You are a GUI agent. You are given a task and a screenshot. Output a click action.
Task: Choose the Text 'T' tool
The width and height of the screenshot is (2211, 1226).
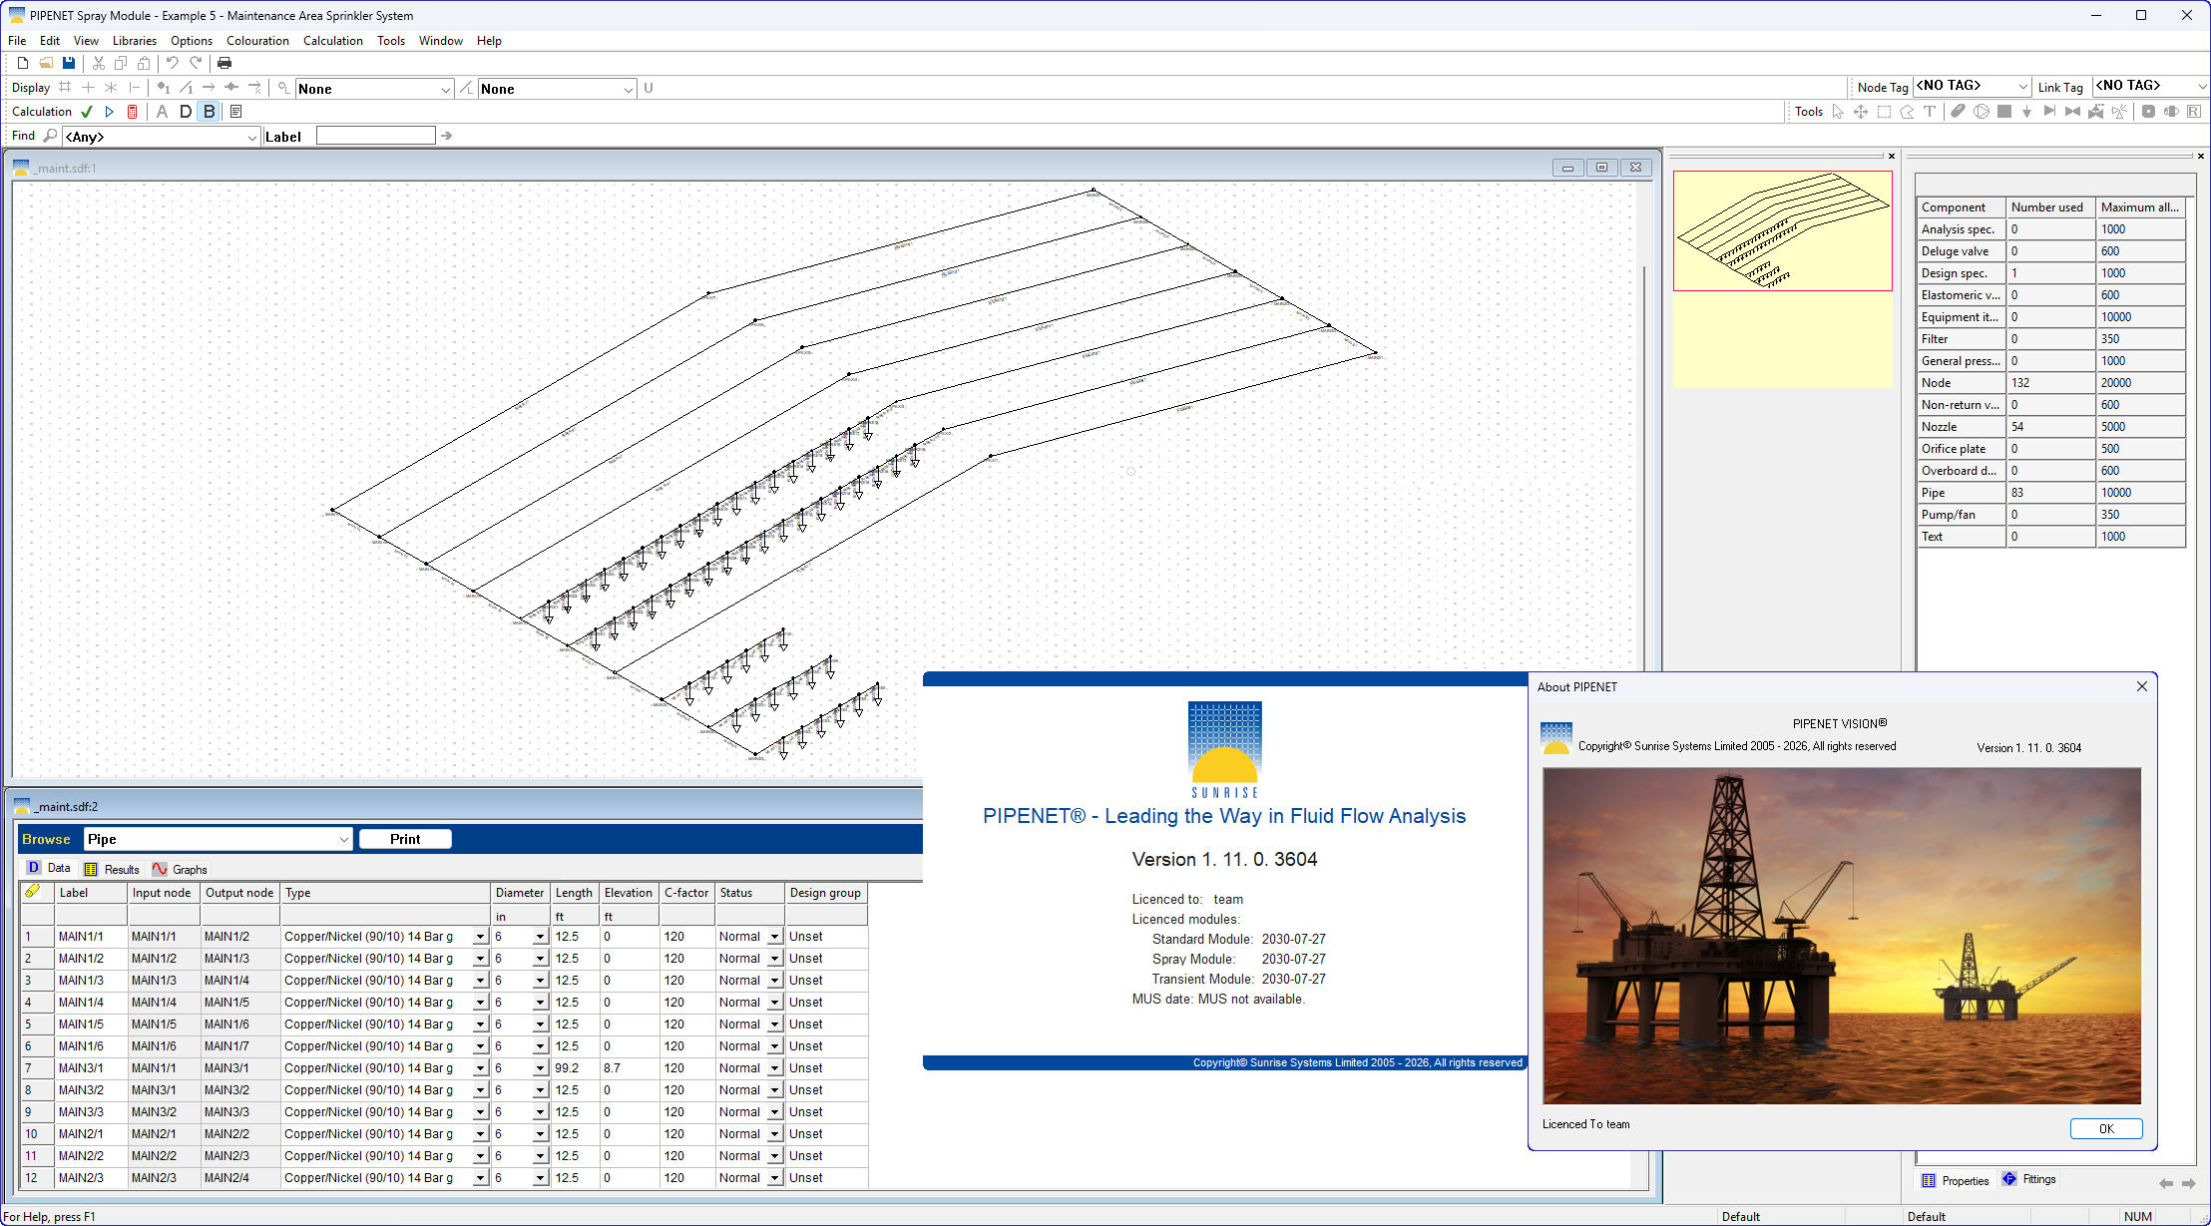point(1930,112)
